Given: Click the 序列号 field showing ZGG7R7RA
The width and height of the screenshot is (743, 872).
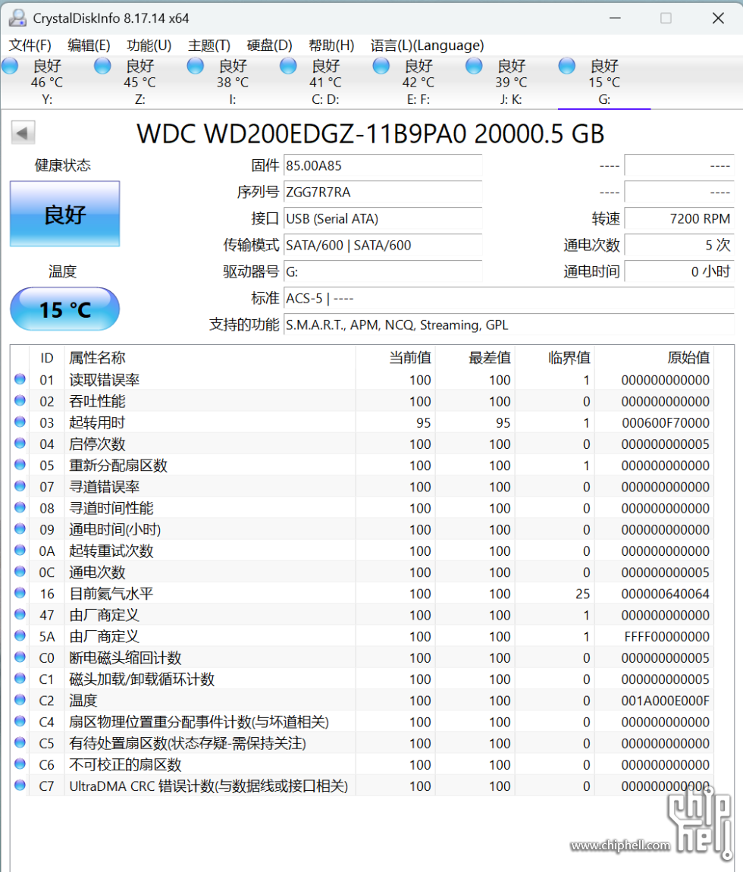Looking at the screenshot, I should (383, 192).
